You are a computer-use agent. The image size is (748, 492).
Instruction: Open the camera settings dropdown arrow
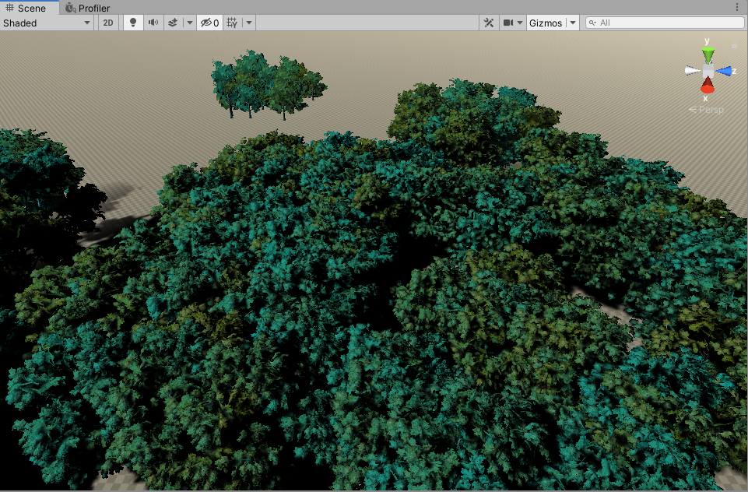tap(520, 23)
